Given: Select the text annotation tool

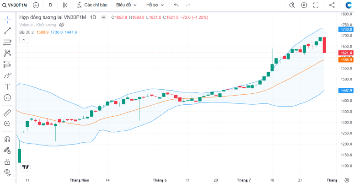Looking at the screenshot, I should pos(7,86).
